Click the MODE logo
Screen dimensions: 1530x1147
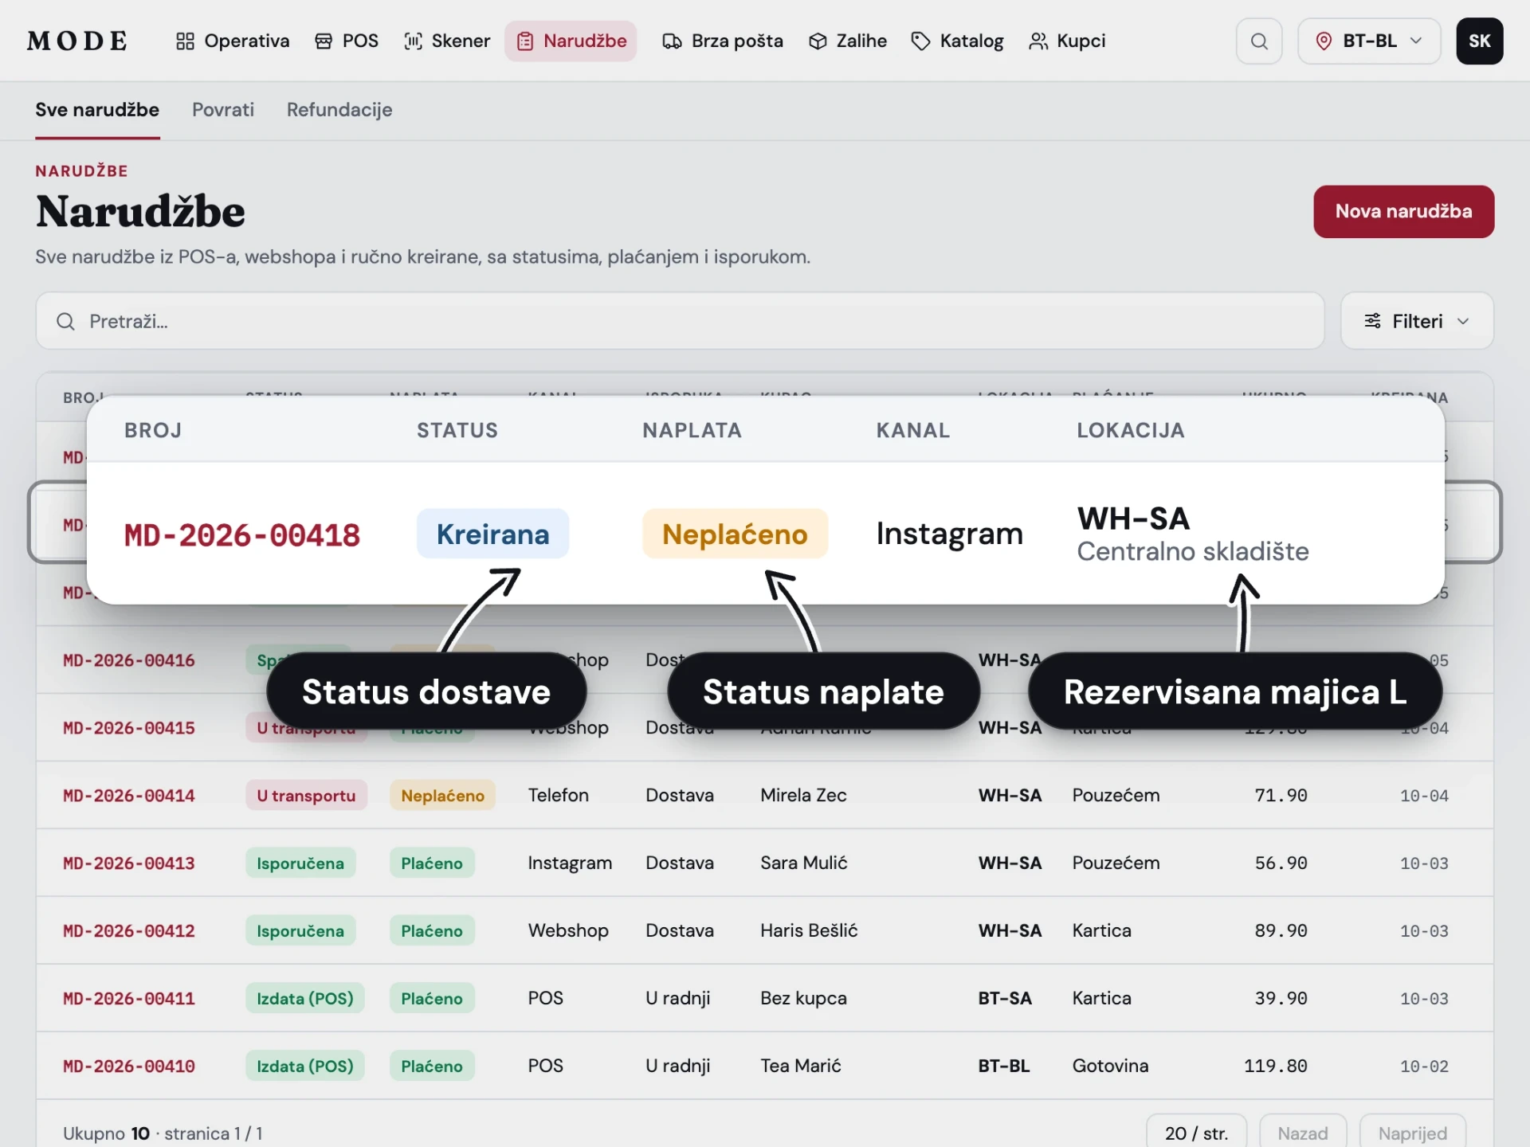77,41
